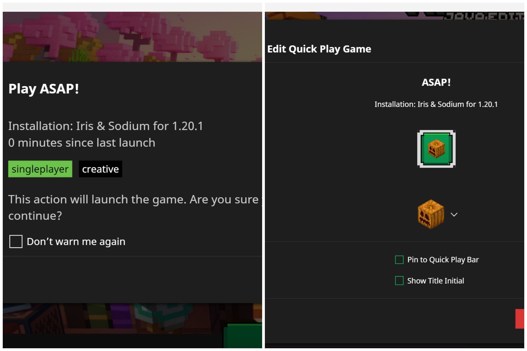Viewport: 527px width, 351px height.
Task: Check the "Don't warn me again" checkbox
Action: click(15, 242)
